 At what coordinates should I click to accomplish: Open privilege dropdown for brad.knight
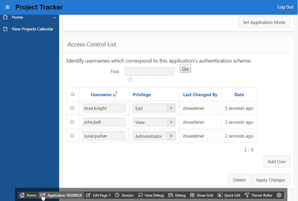(154, 108)
